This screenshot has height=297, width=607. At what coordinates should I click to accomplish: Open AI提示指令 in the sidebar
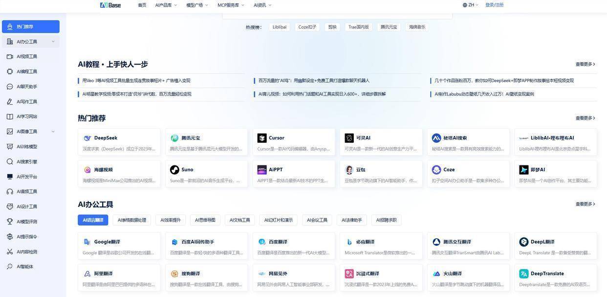click(x=31, y=236)
